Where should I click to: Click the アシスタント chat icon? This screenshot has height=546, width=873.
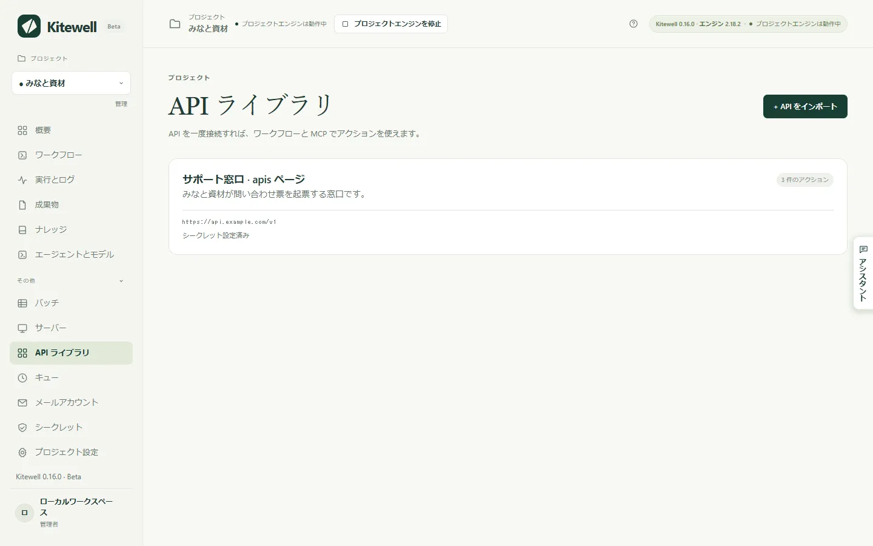pos(863,249)
